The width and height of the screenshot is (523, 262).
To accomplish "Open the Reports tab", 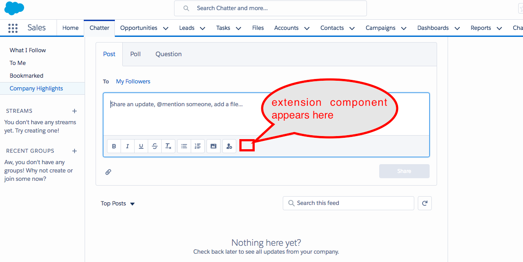I will point(480,28).
